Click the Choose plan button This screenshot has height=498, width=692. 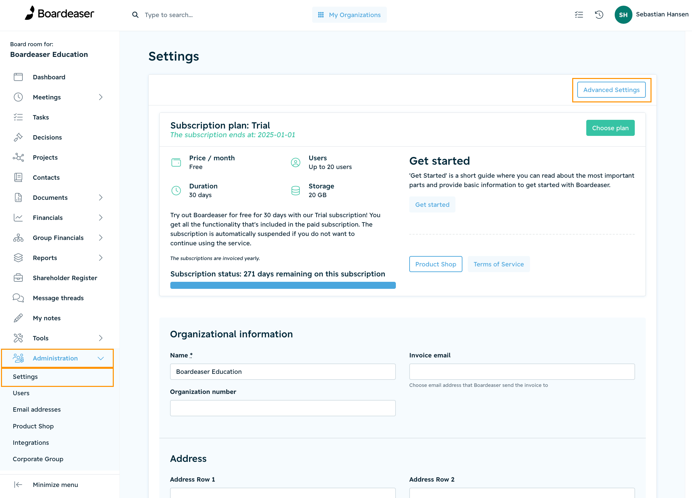tap(610, 128)
